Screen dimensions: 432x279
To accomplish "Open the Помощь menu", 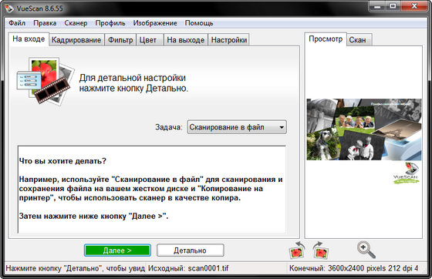I will pos(199,23).
